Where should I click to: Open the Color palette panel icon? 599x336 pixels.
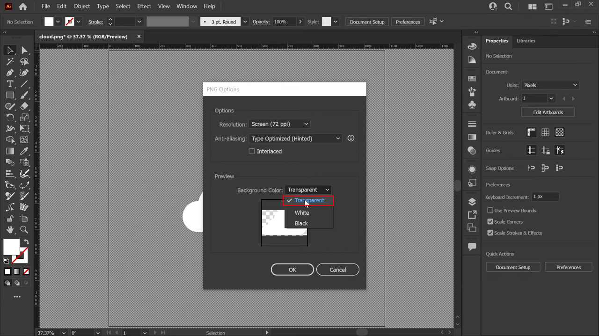coord(472,46)
